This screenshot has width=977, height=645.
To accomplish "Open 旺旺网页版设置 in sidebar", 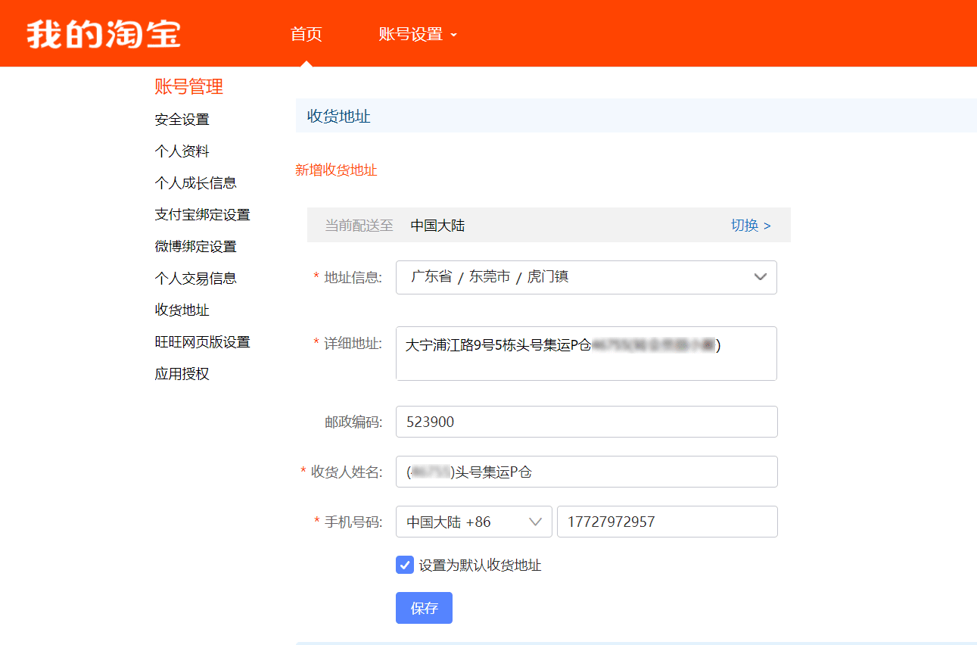I will tap(202, 342).
